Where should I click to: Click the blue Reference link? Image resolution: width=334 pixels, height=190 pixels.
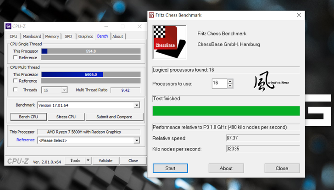[25, 140]
